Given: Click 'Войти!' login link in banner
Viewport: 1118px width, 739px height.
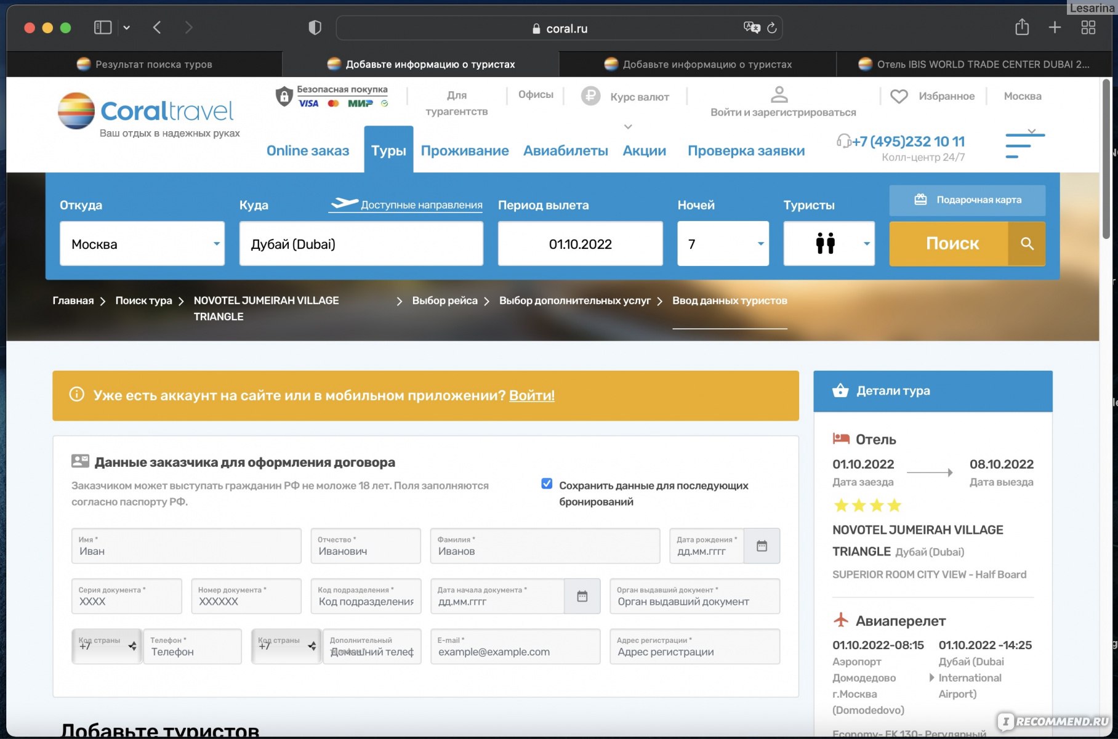Looking at the screenshot, I should point(532,395).
